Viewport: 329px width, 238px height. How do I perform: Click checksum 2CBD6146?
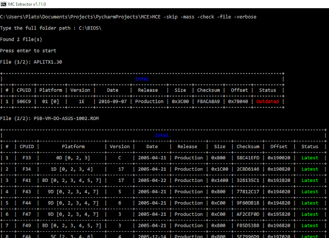pyautogui.click(x=248, y=169)
